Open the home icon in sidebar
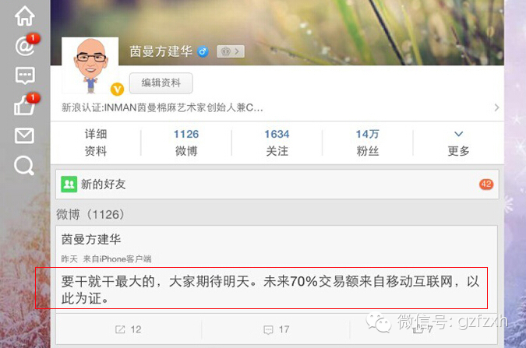The image size is (526, 348). click(24, 16)
